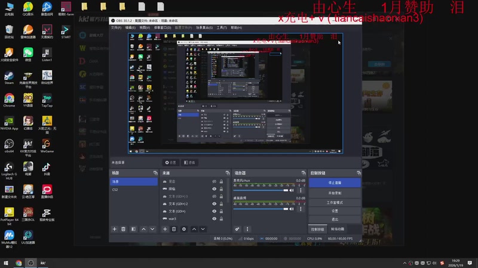Open QQ音乐 desktop icon
Screen dimensions: 478x268
28,9
